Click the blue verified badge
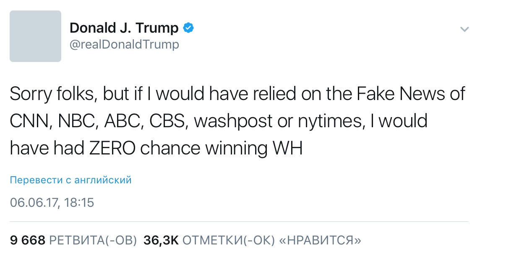 pos(188,28)
